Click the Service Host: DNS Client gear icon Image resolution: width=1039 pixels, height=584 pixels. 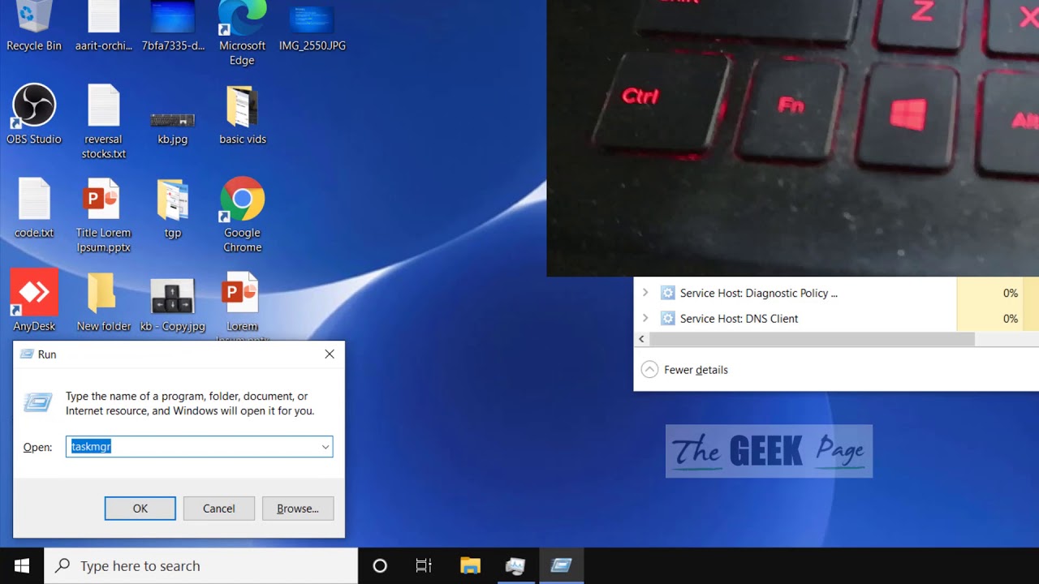(668, 319)
